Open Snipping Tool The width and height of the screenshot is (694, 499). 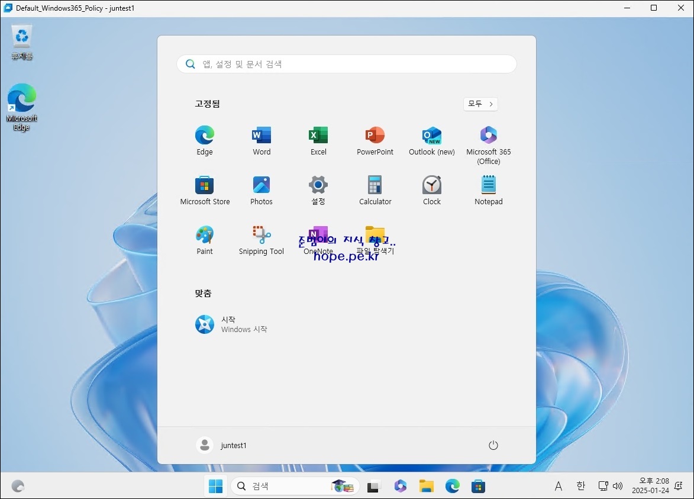pyautogui.click(x=261, y=240)
